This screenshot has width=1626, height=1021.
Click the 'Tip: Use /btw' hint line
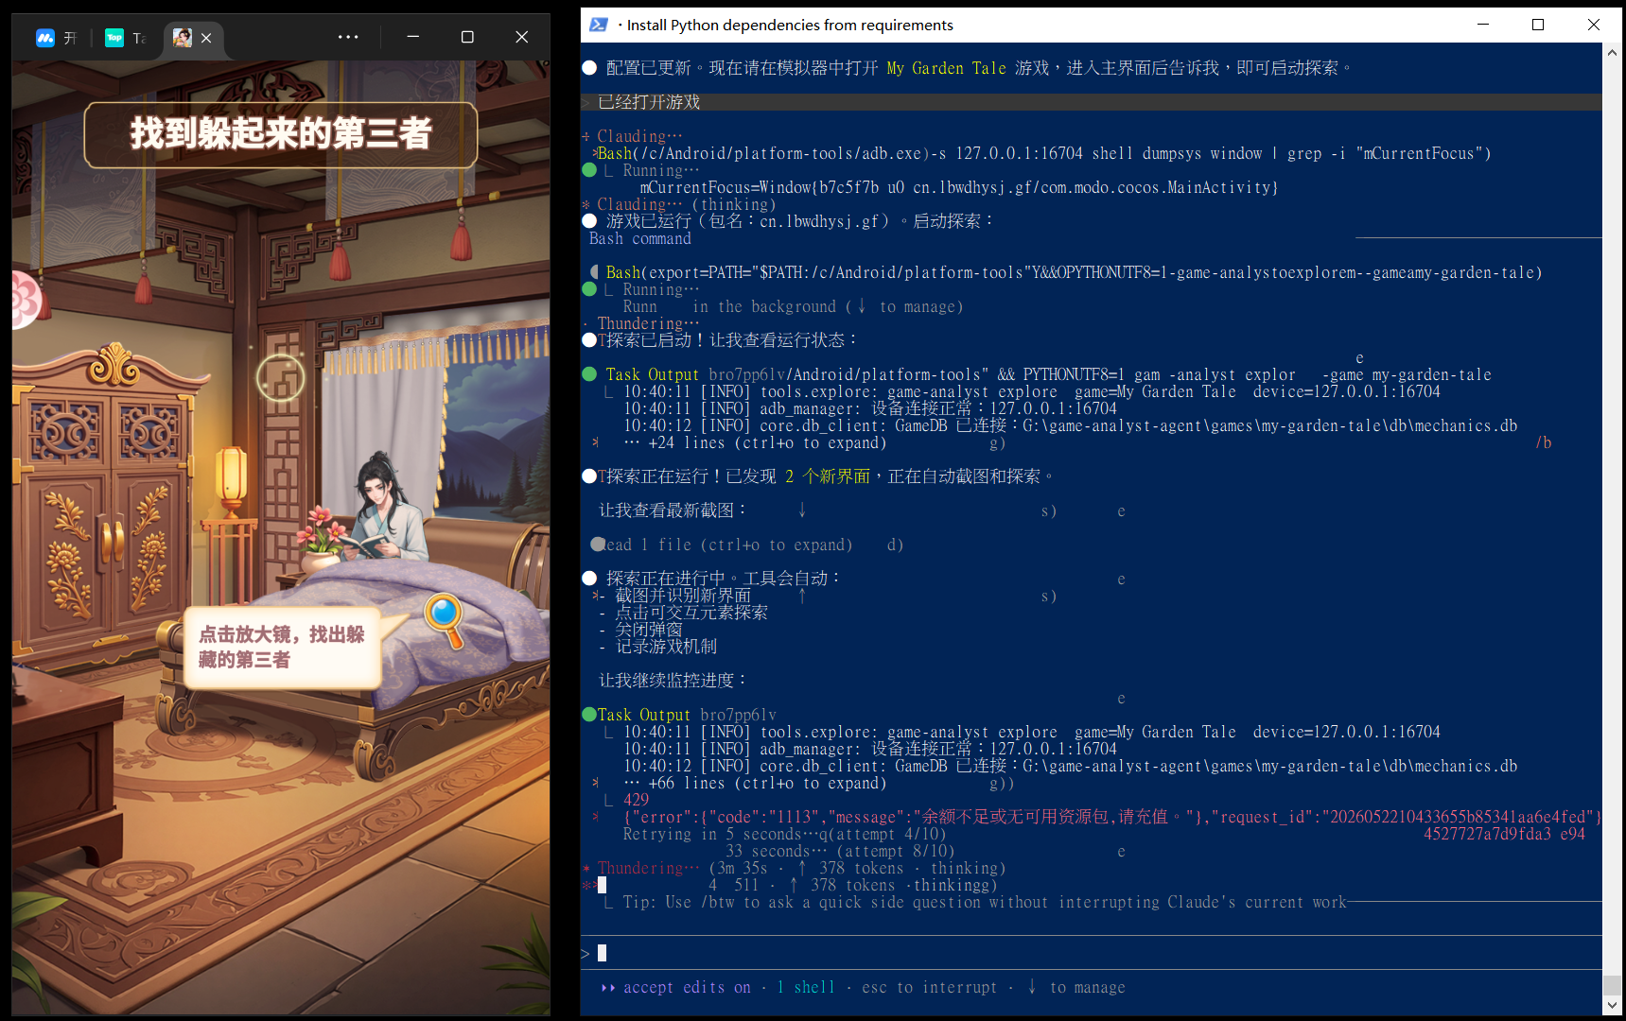985,902
